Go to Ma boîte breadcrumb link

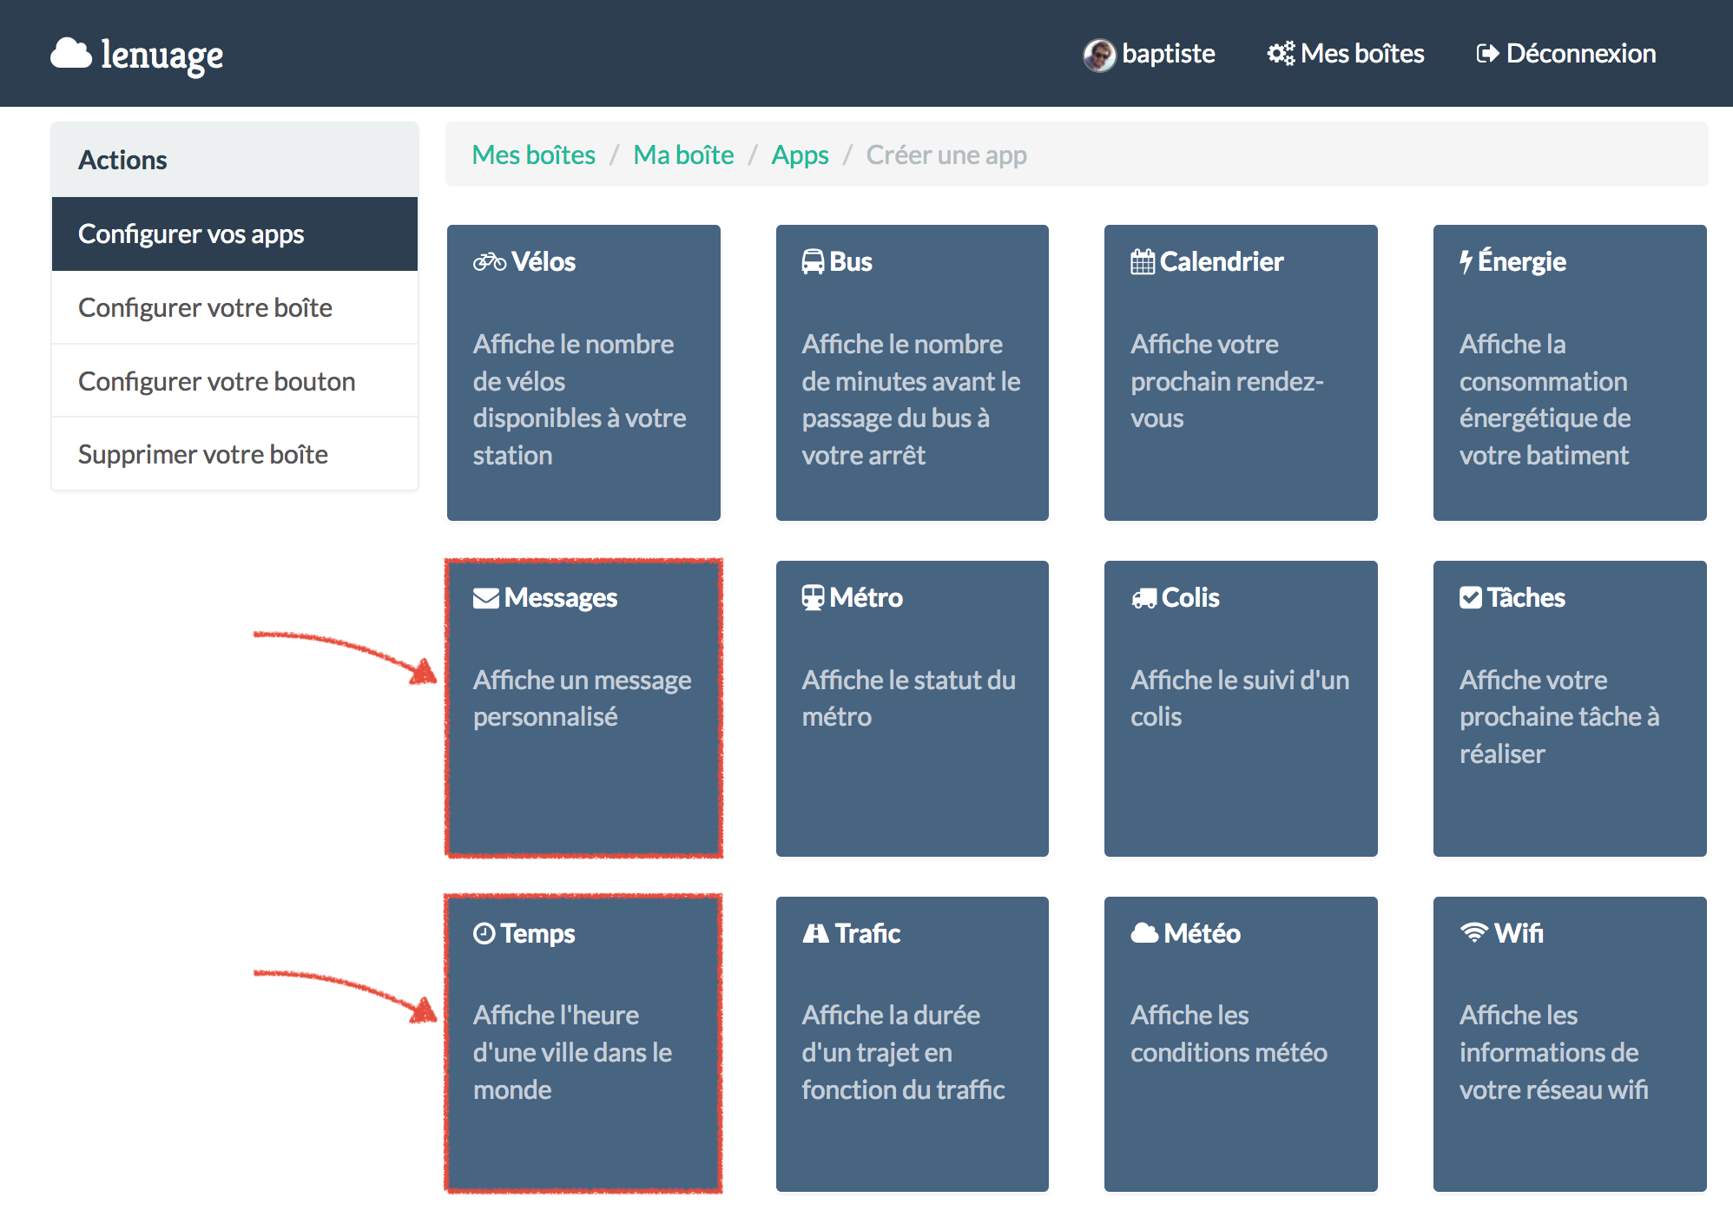tap(683, 155)
